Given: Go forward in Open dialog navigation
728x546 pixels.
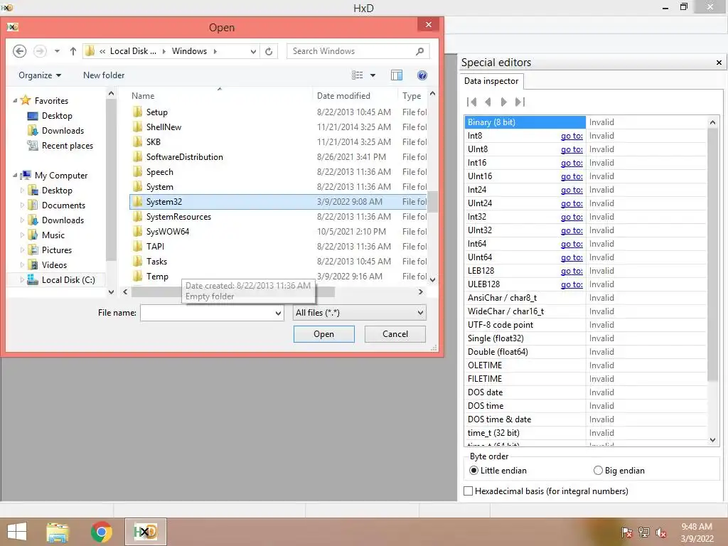Looking at the screenshot, I should (x=40, y=51).
